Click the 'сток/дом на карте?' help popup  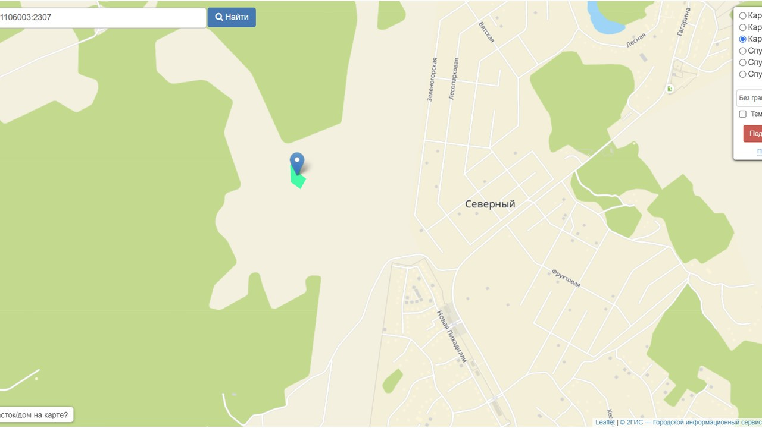tap(36, 414)
